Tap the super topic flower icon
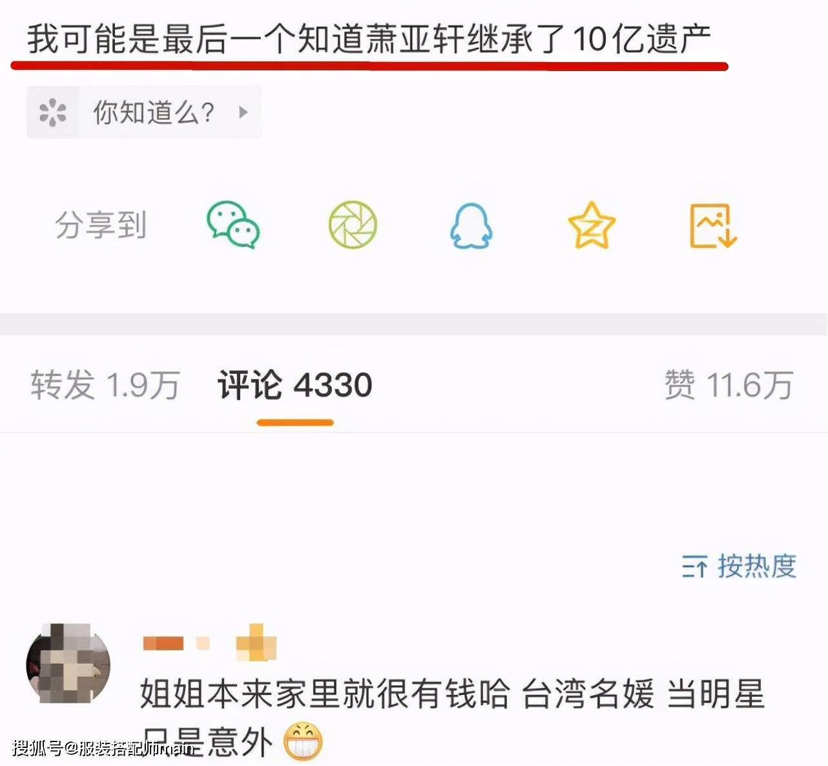Image resolution: width=828 pixels, height=766 pixels. (x=53, y=112)
